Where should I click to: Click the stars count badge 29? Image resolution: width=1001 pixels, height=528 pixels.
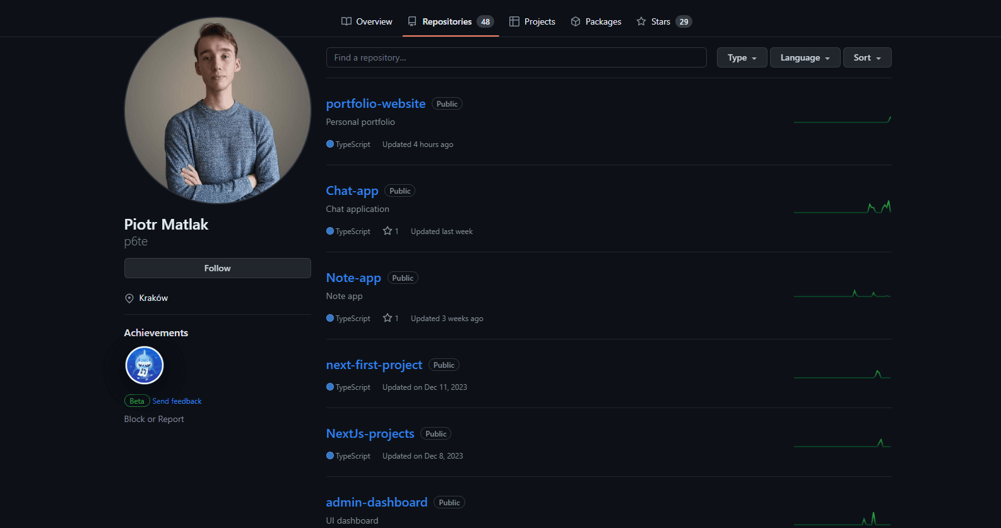coord(684,21)
